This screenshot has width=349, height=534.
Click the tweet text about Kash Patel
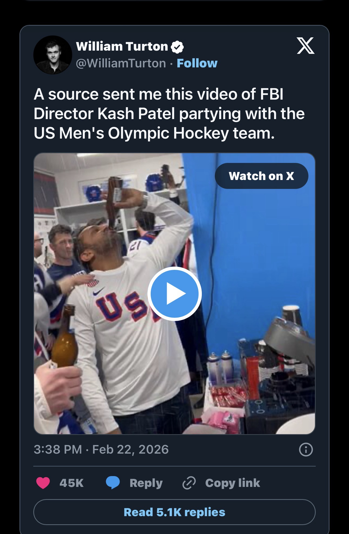pyautogui.click(x=169, y=114)
